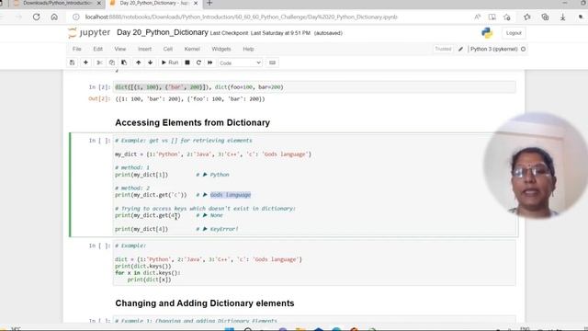Click the print(my_dict[1]) code line
The image size is (588, 331).
(141, 175)
